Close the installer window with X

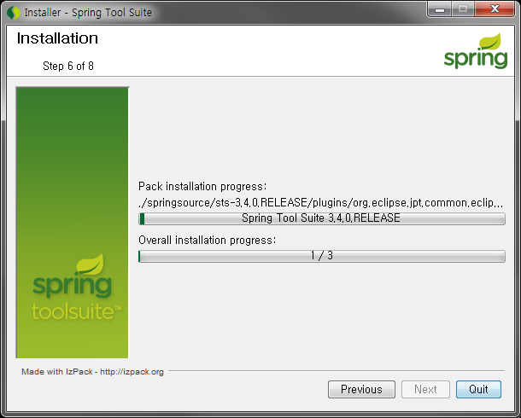495,9
